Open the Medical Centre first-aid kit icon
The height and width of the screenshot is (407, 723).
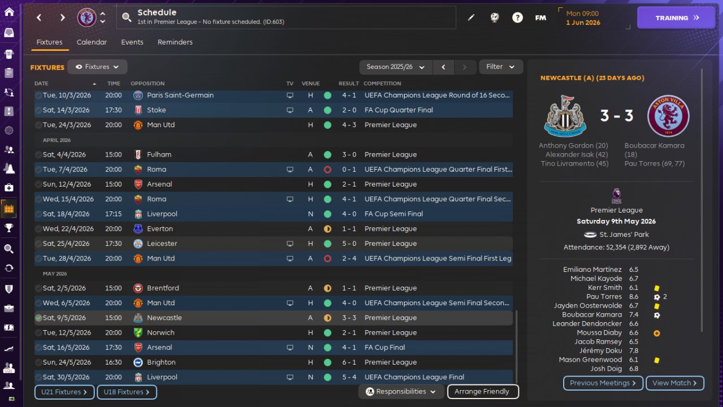[9, 187]
